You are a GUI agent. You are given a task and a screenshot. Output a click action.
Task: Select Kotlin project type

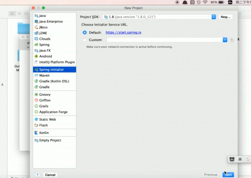(54, 133)
